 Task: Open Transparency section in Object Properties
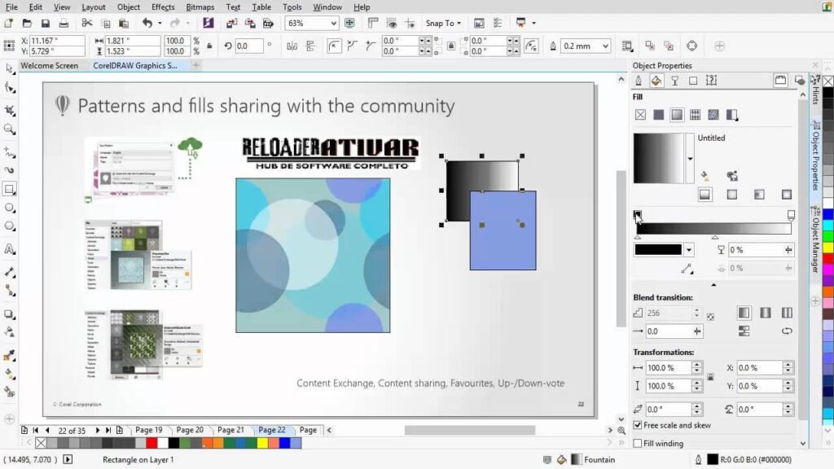[675, 81]
